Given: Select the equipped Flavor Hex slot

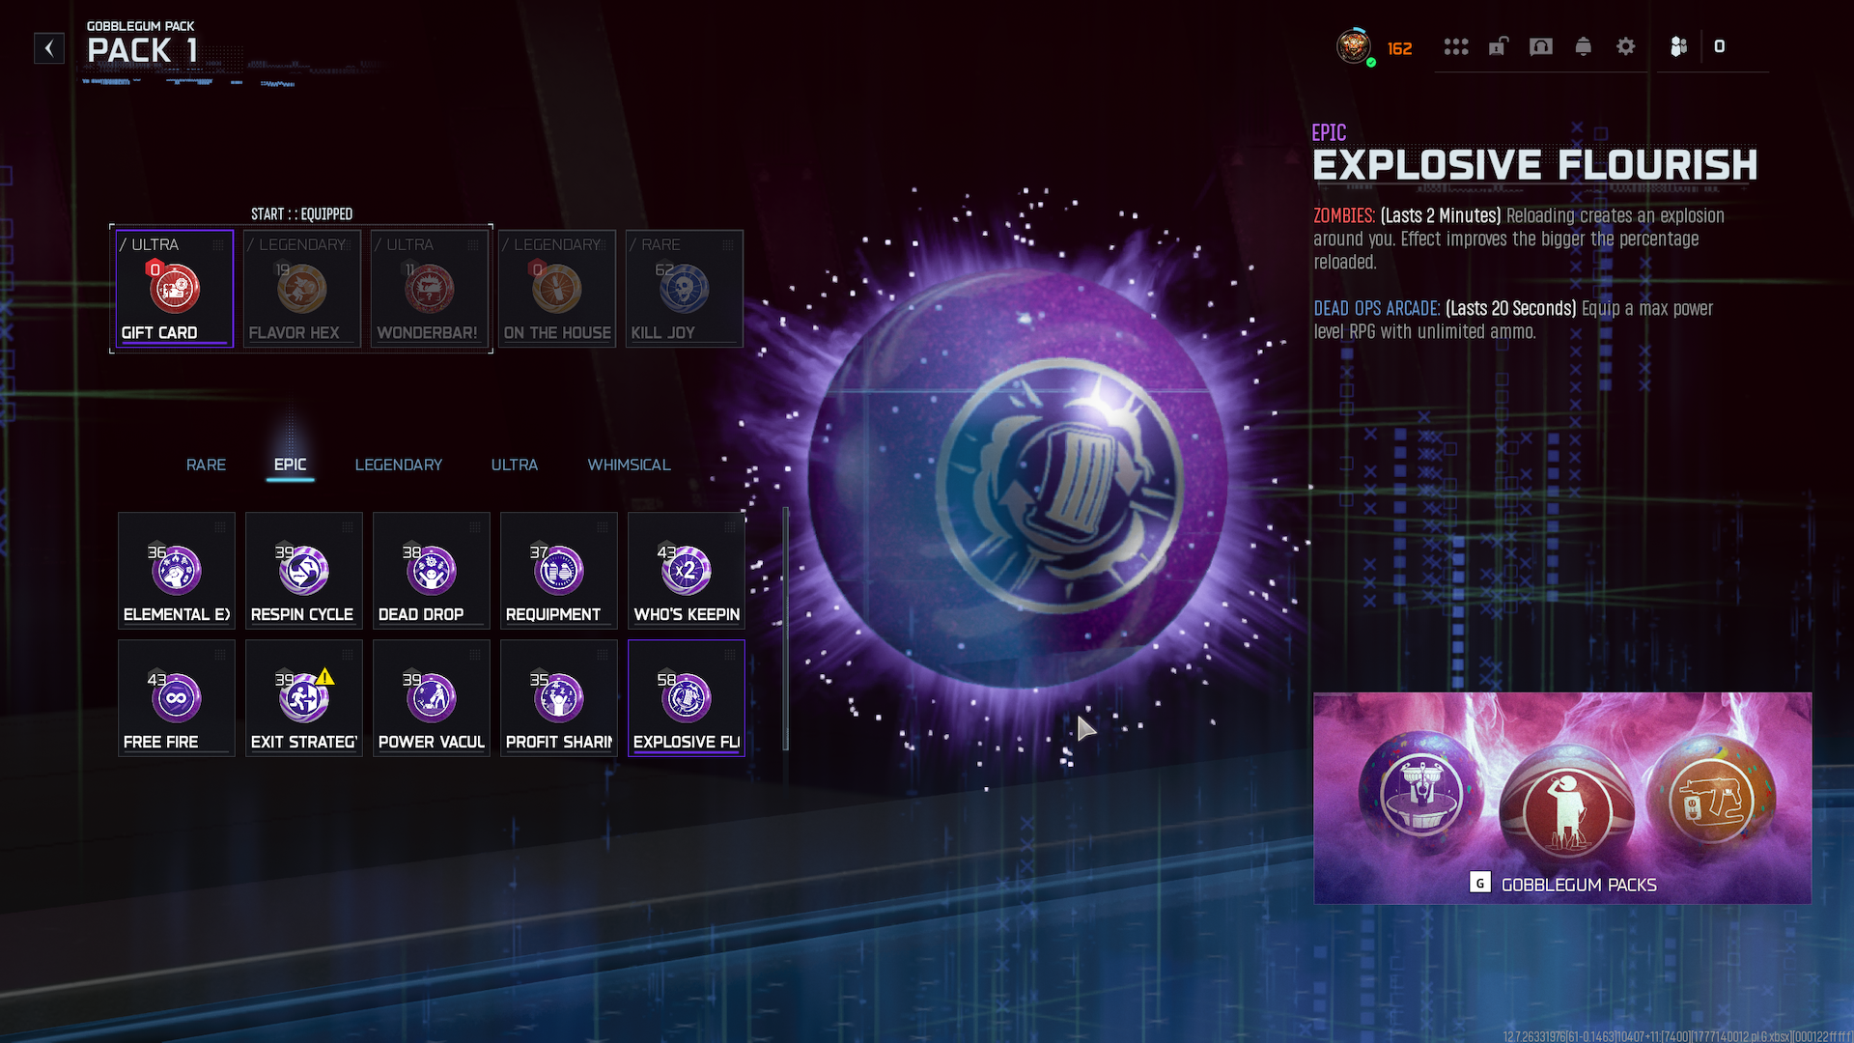Looking at the screenshot, I should click(302, 288).
